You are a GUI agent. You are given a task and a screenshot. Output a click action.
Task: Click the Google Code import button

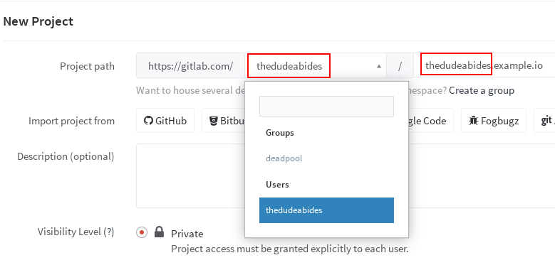pos(431,121)
